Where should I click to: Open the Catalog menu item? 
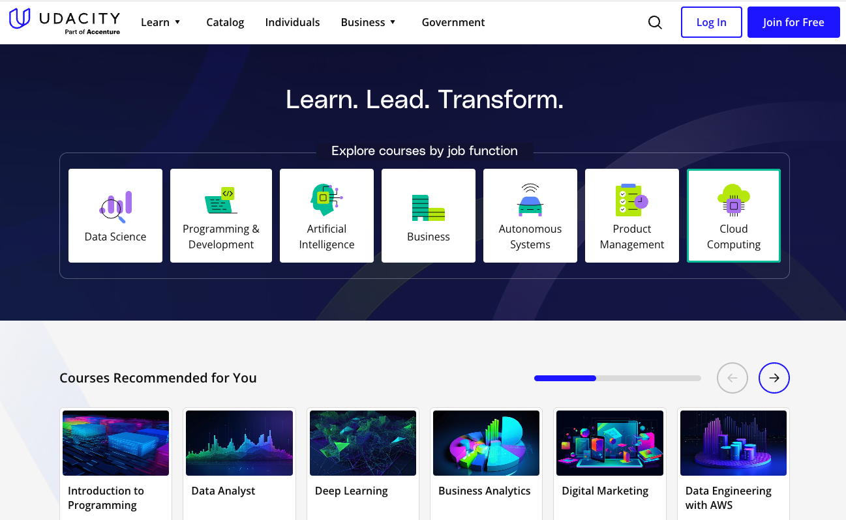click(225, 22)
